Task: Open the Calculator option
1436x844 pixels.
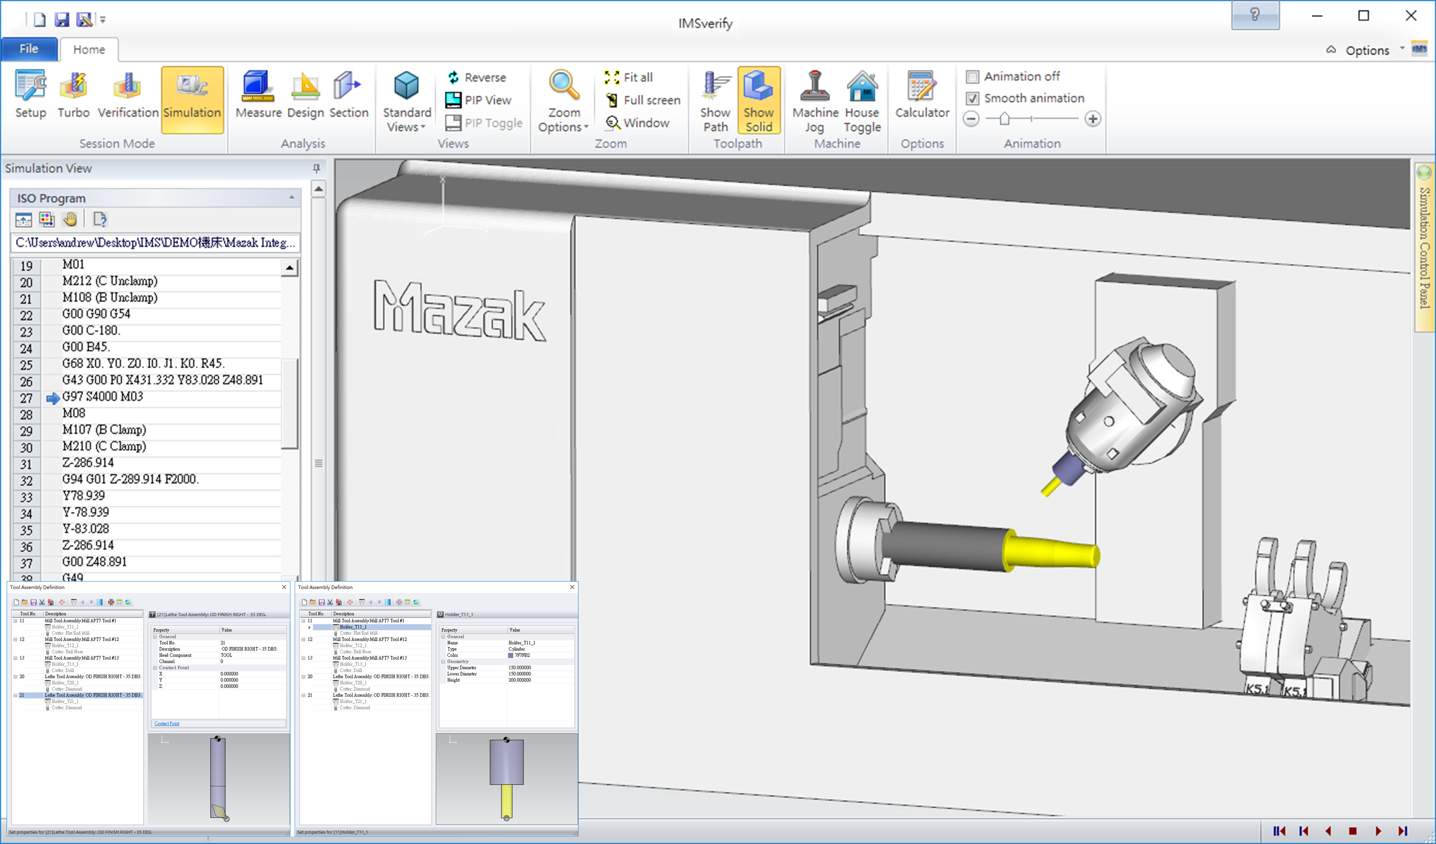Action: 922,95
